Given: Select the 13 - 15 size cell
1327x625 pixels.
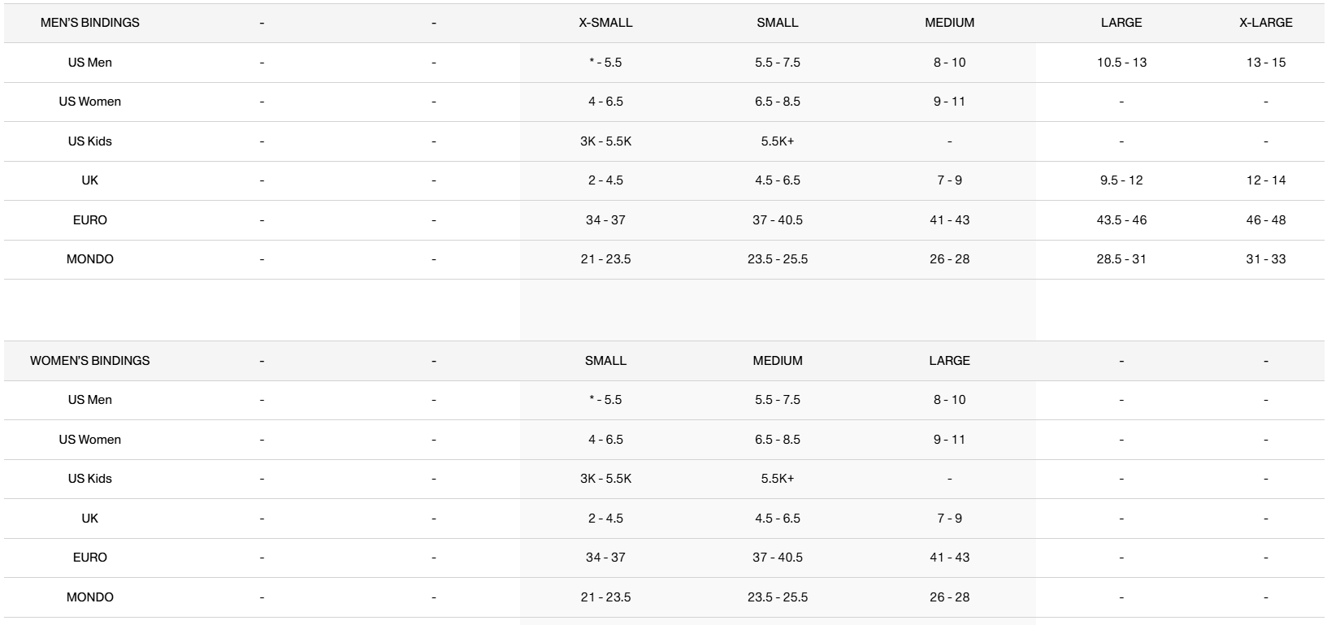Looking at the screenshot, I should (x=1265, y=63).
